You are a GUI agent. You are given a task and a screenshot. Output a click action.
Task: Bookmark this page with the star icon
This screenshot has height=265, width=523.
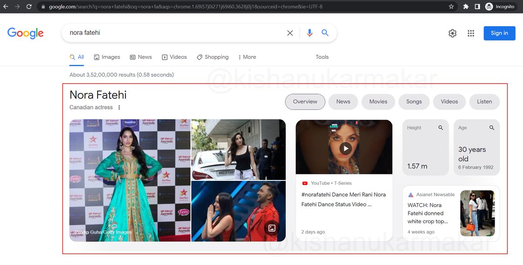(451, 7)
